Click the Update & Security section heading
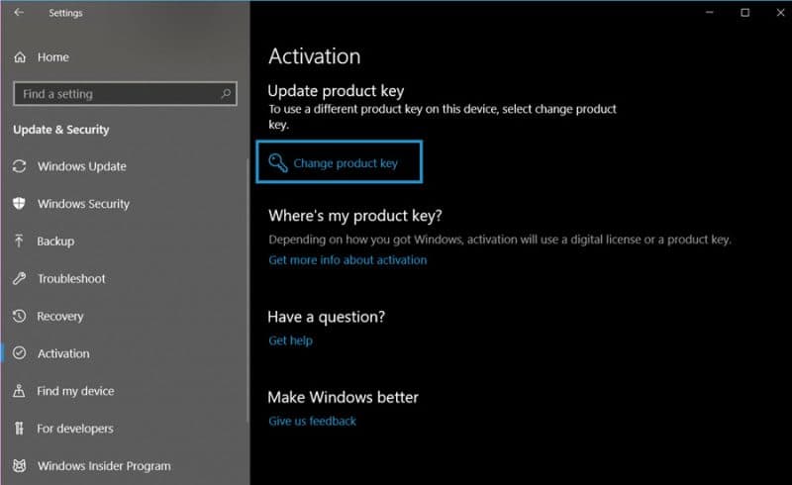The width and height of the screenshot is (792, 485). click(61, 130)
